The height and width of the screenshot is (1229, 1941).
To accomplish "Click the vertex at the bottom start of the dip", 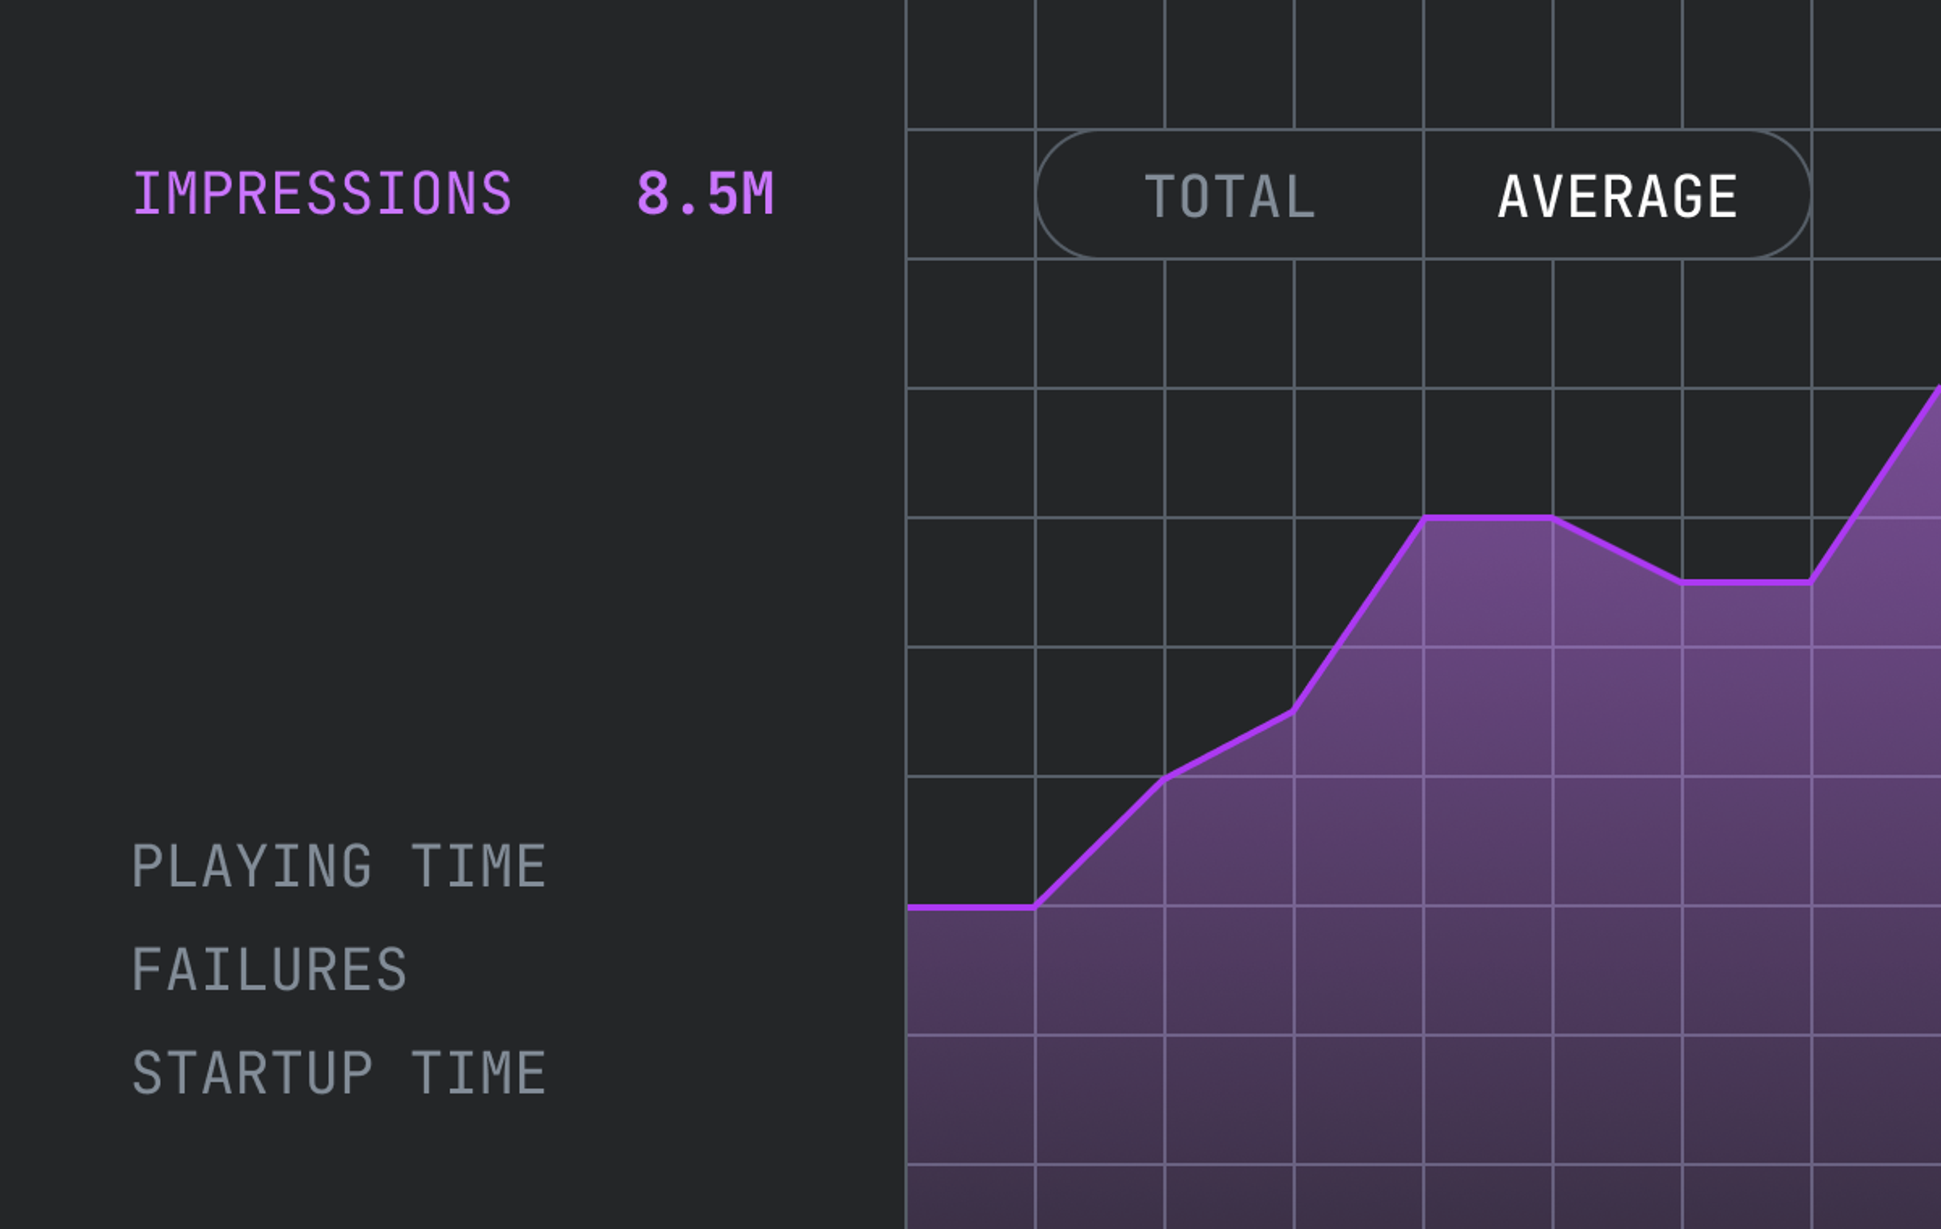I will (x=1682, y=581).
